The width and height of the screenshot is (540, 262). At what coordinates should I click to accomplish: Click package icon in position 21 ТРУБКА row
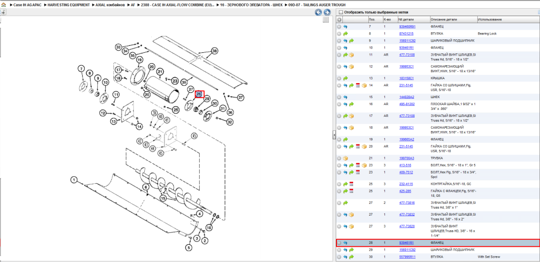tap(346, 158)
